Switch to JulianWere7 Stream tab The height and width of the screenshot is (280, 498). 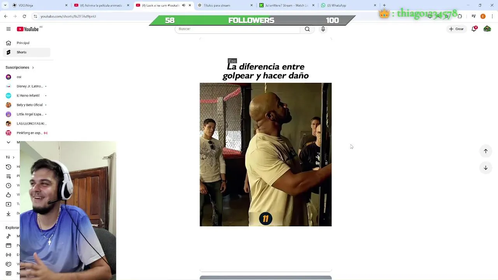[287, 5]
